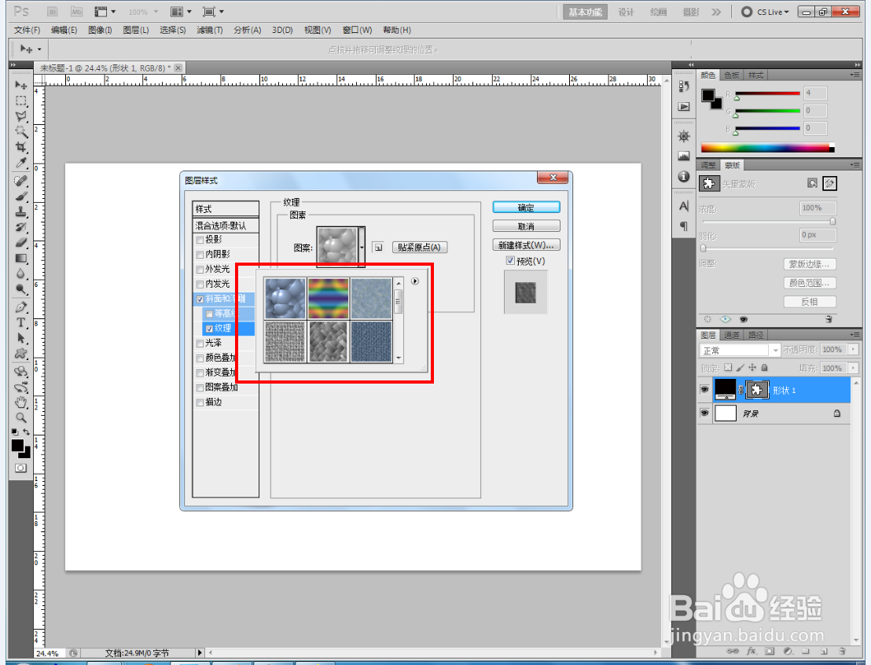Click the 贴紧原点 snap to origin button
The height and width of the screenshot is (665, 871).
420,248
